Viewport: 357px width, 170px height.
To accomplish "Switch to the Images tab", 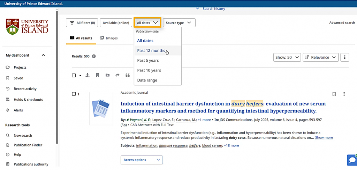I will point(109,38).
